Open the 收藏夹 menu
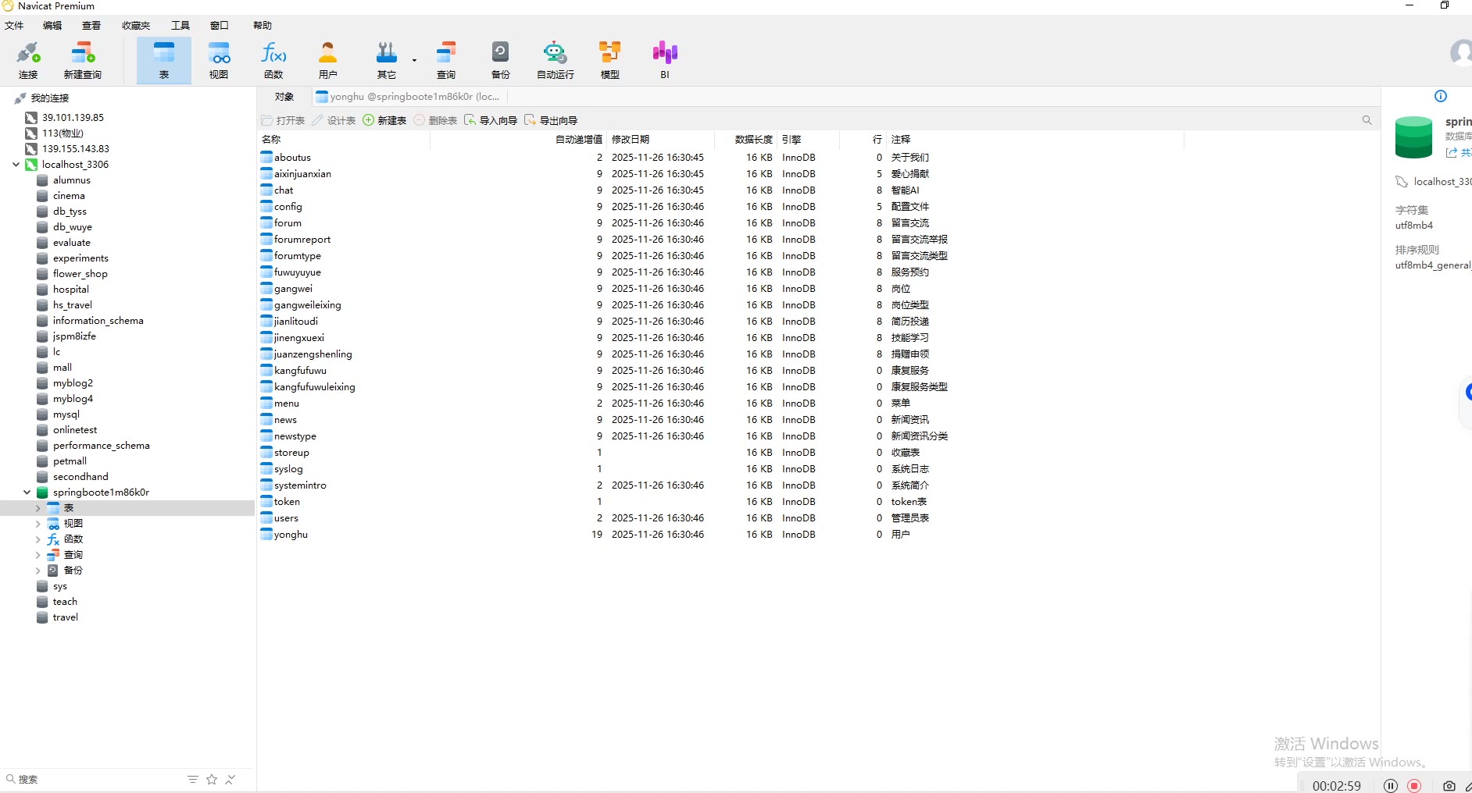 coord(136,26)
